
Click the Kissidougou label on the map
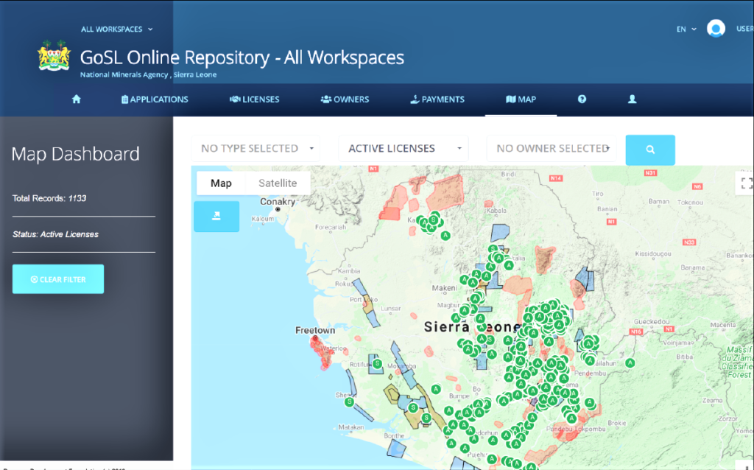click(x=653, y=253)
